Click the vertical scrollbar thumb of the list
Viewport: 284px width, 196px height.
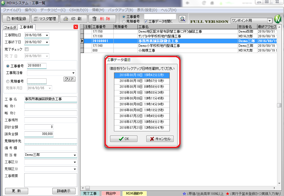[279, 105]
